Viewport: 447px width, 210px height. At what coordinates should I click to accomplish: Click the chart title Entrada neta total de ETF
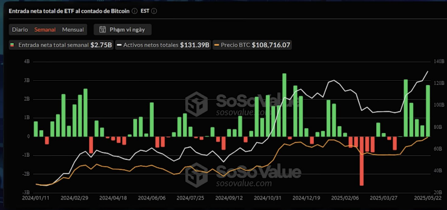tap(69, 11)
